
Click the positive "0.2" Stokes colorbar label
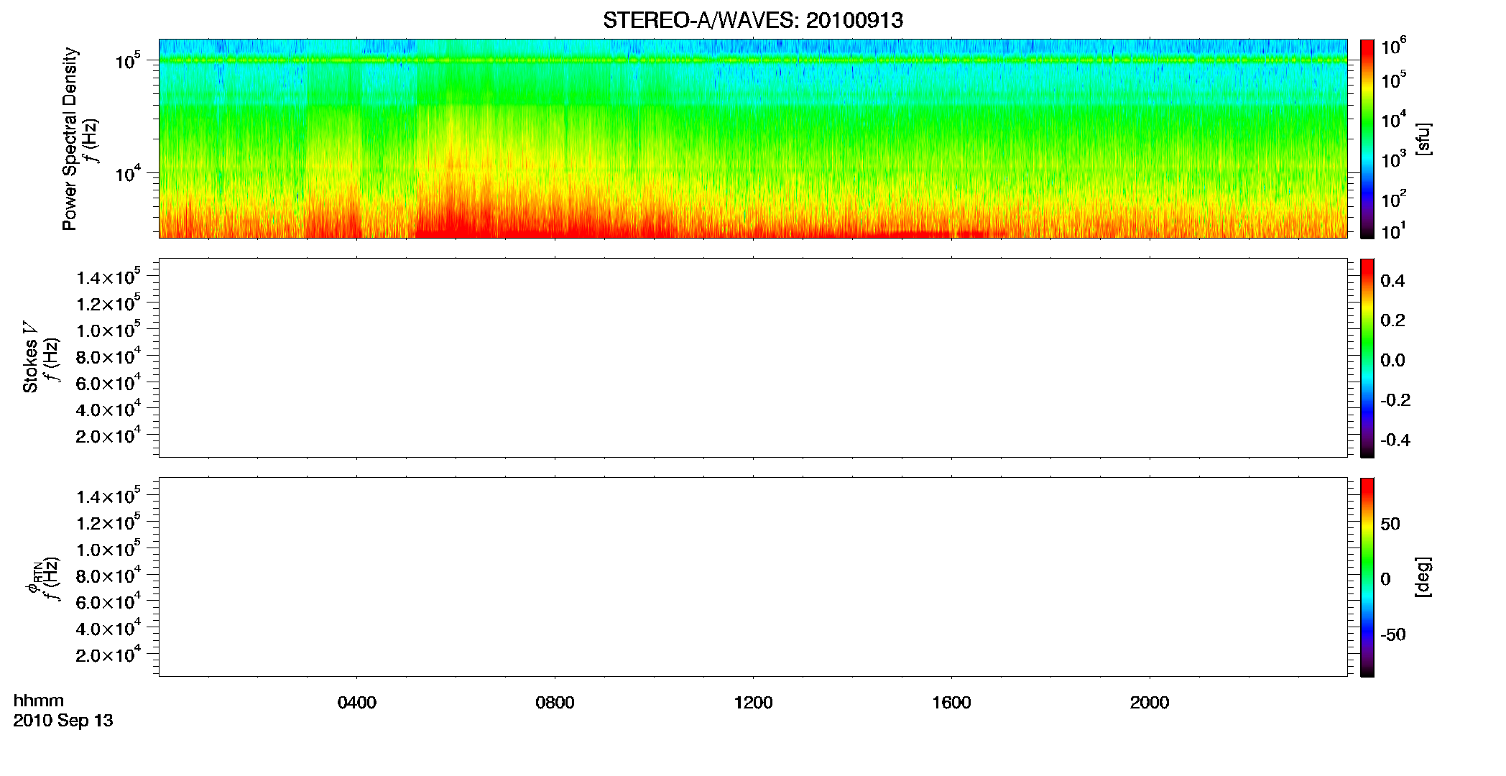1392,320
